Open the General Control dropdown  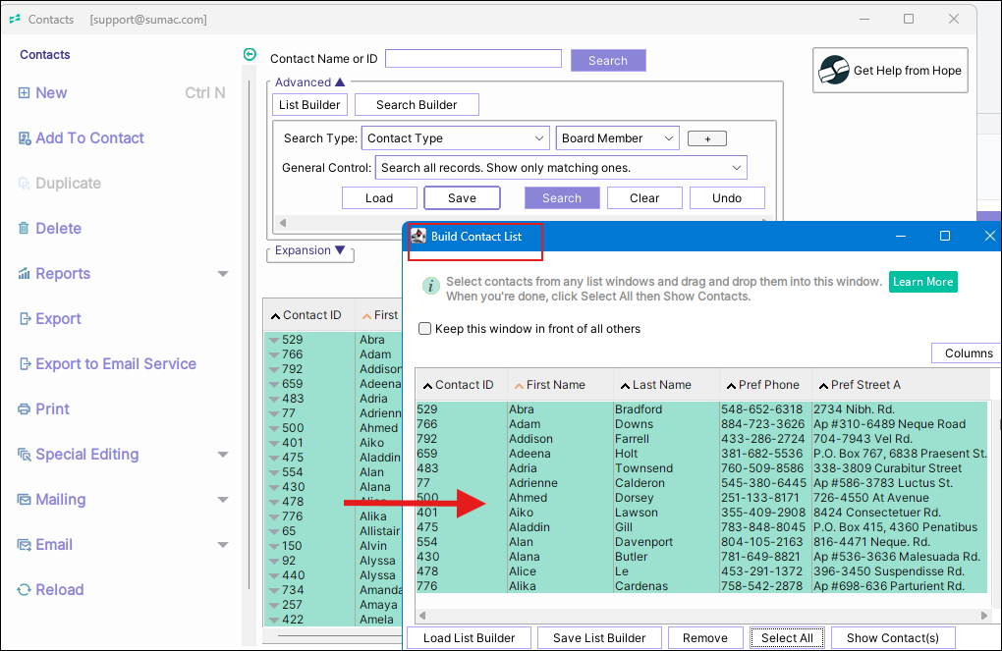pos(561,168)
